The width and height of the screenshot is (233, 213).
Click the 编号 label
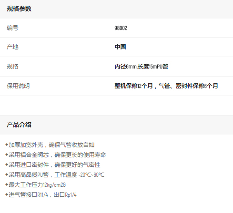pos(12,28)
